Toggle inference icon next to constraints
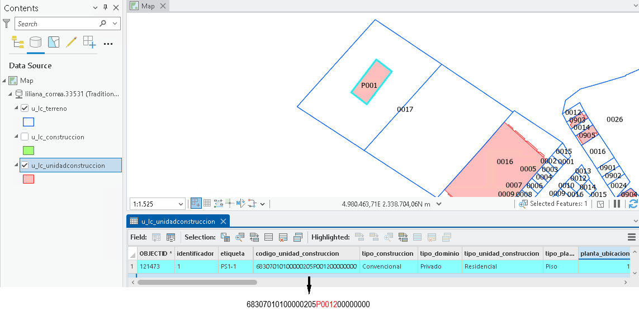This screenshot has width=639, height=324. 229,203
